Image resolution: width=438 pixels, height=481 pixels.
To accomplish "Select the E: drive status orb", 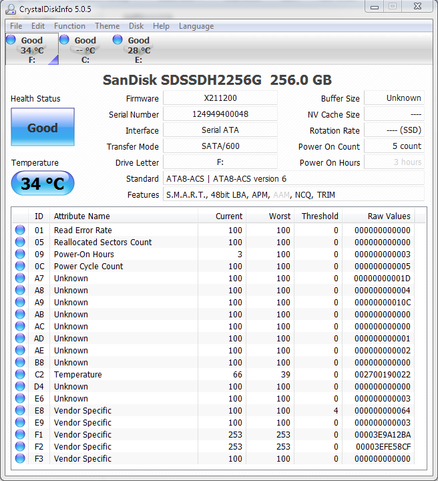I will pyautogui.click(x=118, y=40).
